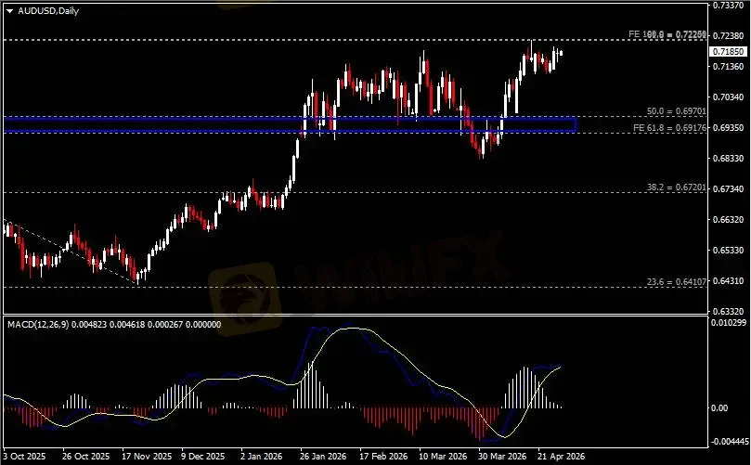Viewport: 751px width, 465px height.
Task: Click the 21 Apr 2026 date label
Action: click(x=562, y=457)
